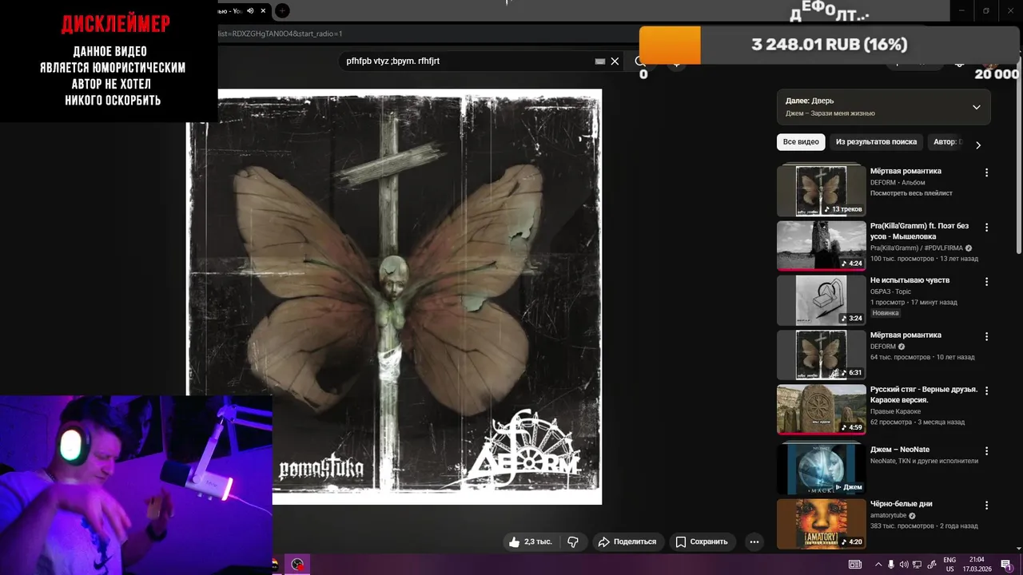Open Чёрно-белые дни video title
Screen dimensions: 1023x575
coord(902,504)
